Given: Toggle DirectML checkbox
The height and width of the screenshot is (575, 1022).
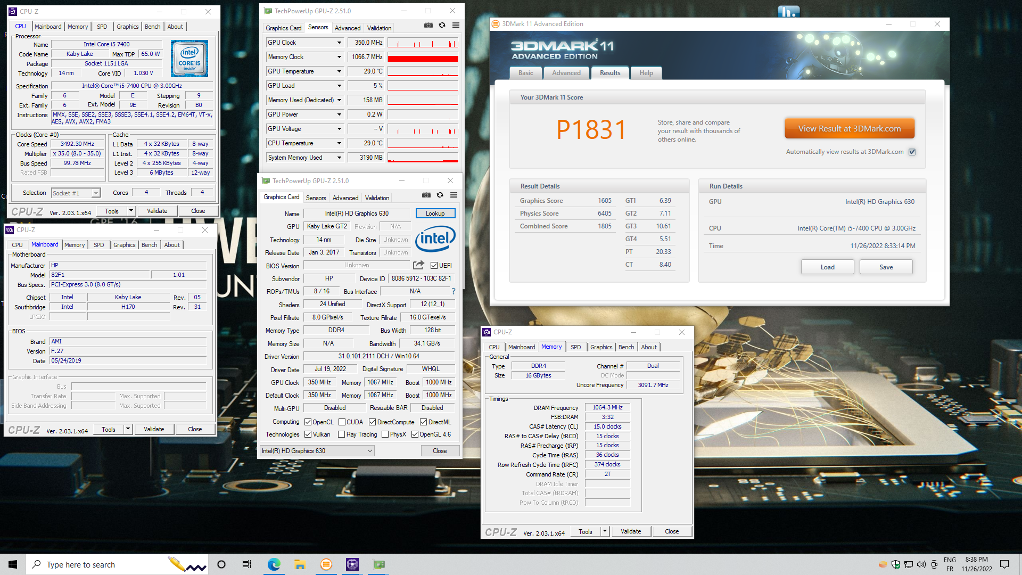Looking at the screenshot, I should (423, 422).
